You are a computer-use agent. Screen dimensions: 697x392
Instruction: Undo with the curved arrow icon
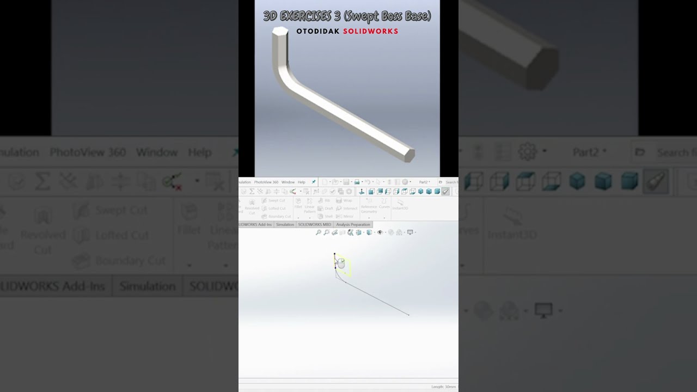[368, 182]
